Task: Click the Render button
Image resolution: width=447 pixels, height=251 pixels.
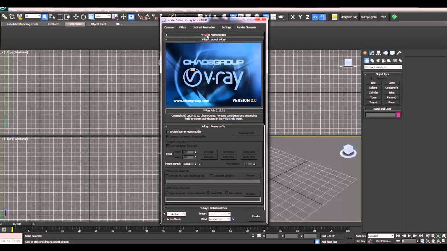Action: (256, 216)
